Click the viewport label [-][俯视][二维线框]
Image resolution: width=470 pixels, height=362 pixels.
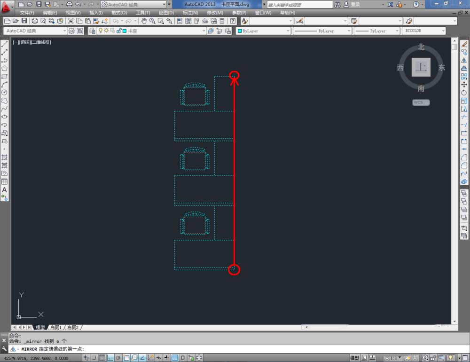pos(32,42)
